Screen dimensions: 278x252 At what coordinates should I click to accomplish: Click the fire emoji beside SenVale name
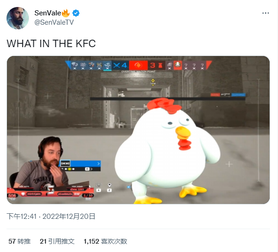[x=65, y=13]
